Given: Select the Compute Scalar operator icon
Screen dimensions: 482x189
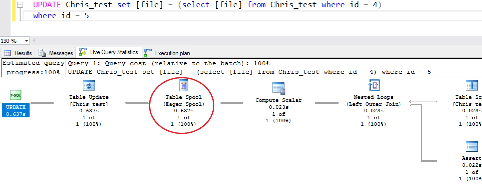Looking at the screenshot, I should point(279,88).
